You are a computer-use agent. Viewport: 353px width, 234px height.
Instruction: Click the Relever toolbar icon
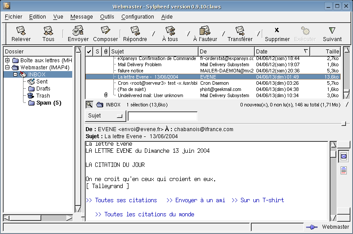(x=21, y=30)
